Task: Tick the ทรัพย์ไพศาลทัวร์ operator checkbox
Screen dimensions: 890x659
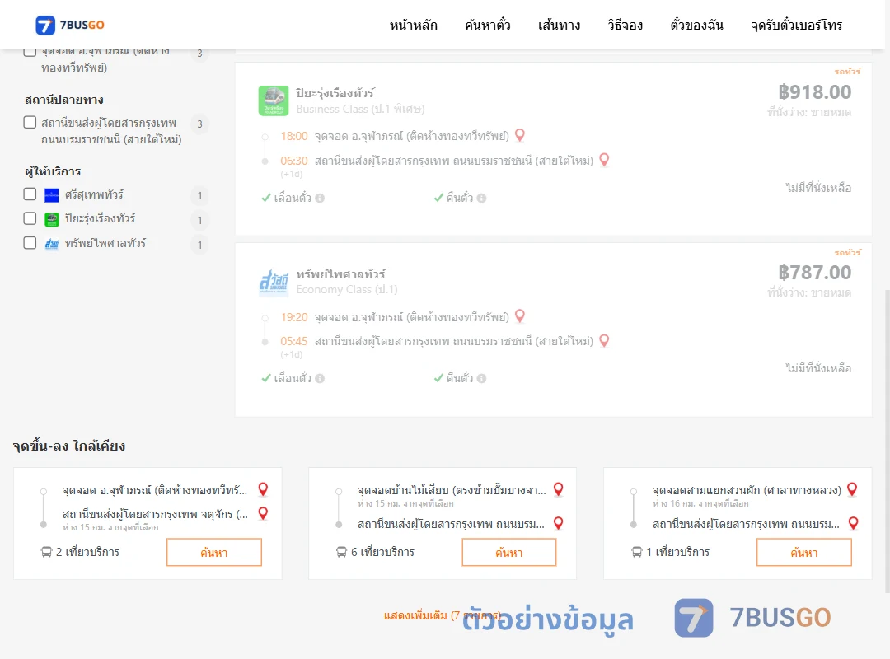Action: tap(30, 243)
